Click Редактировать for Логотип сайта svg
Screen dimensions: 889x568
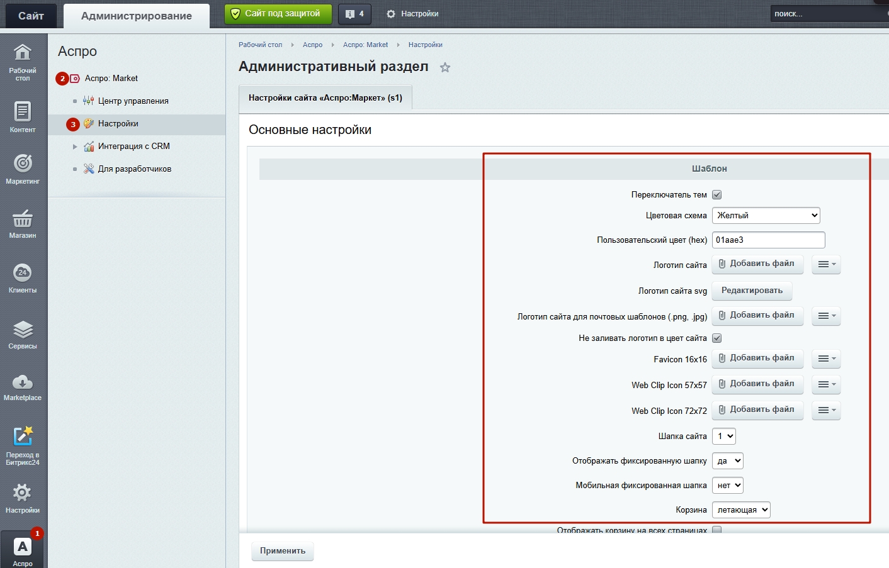point(752,291)
